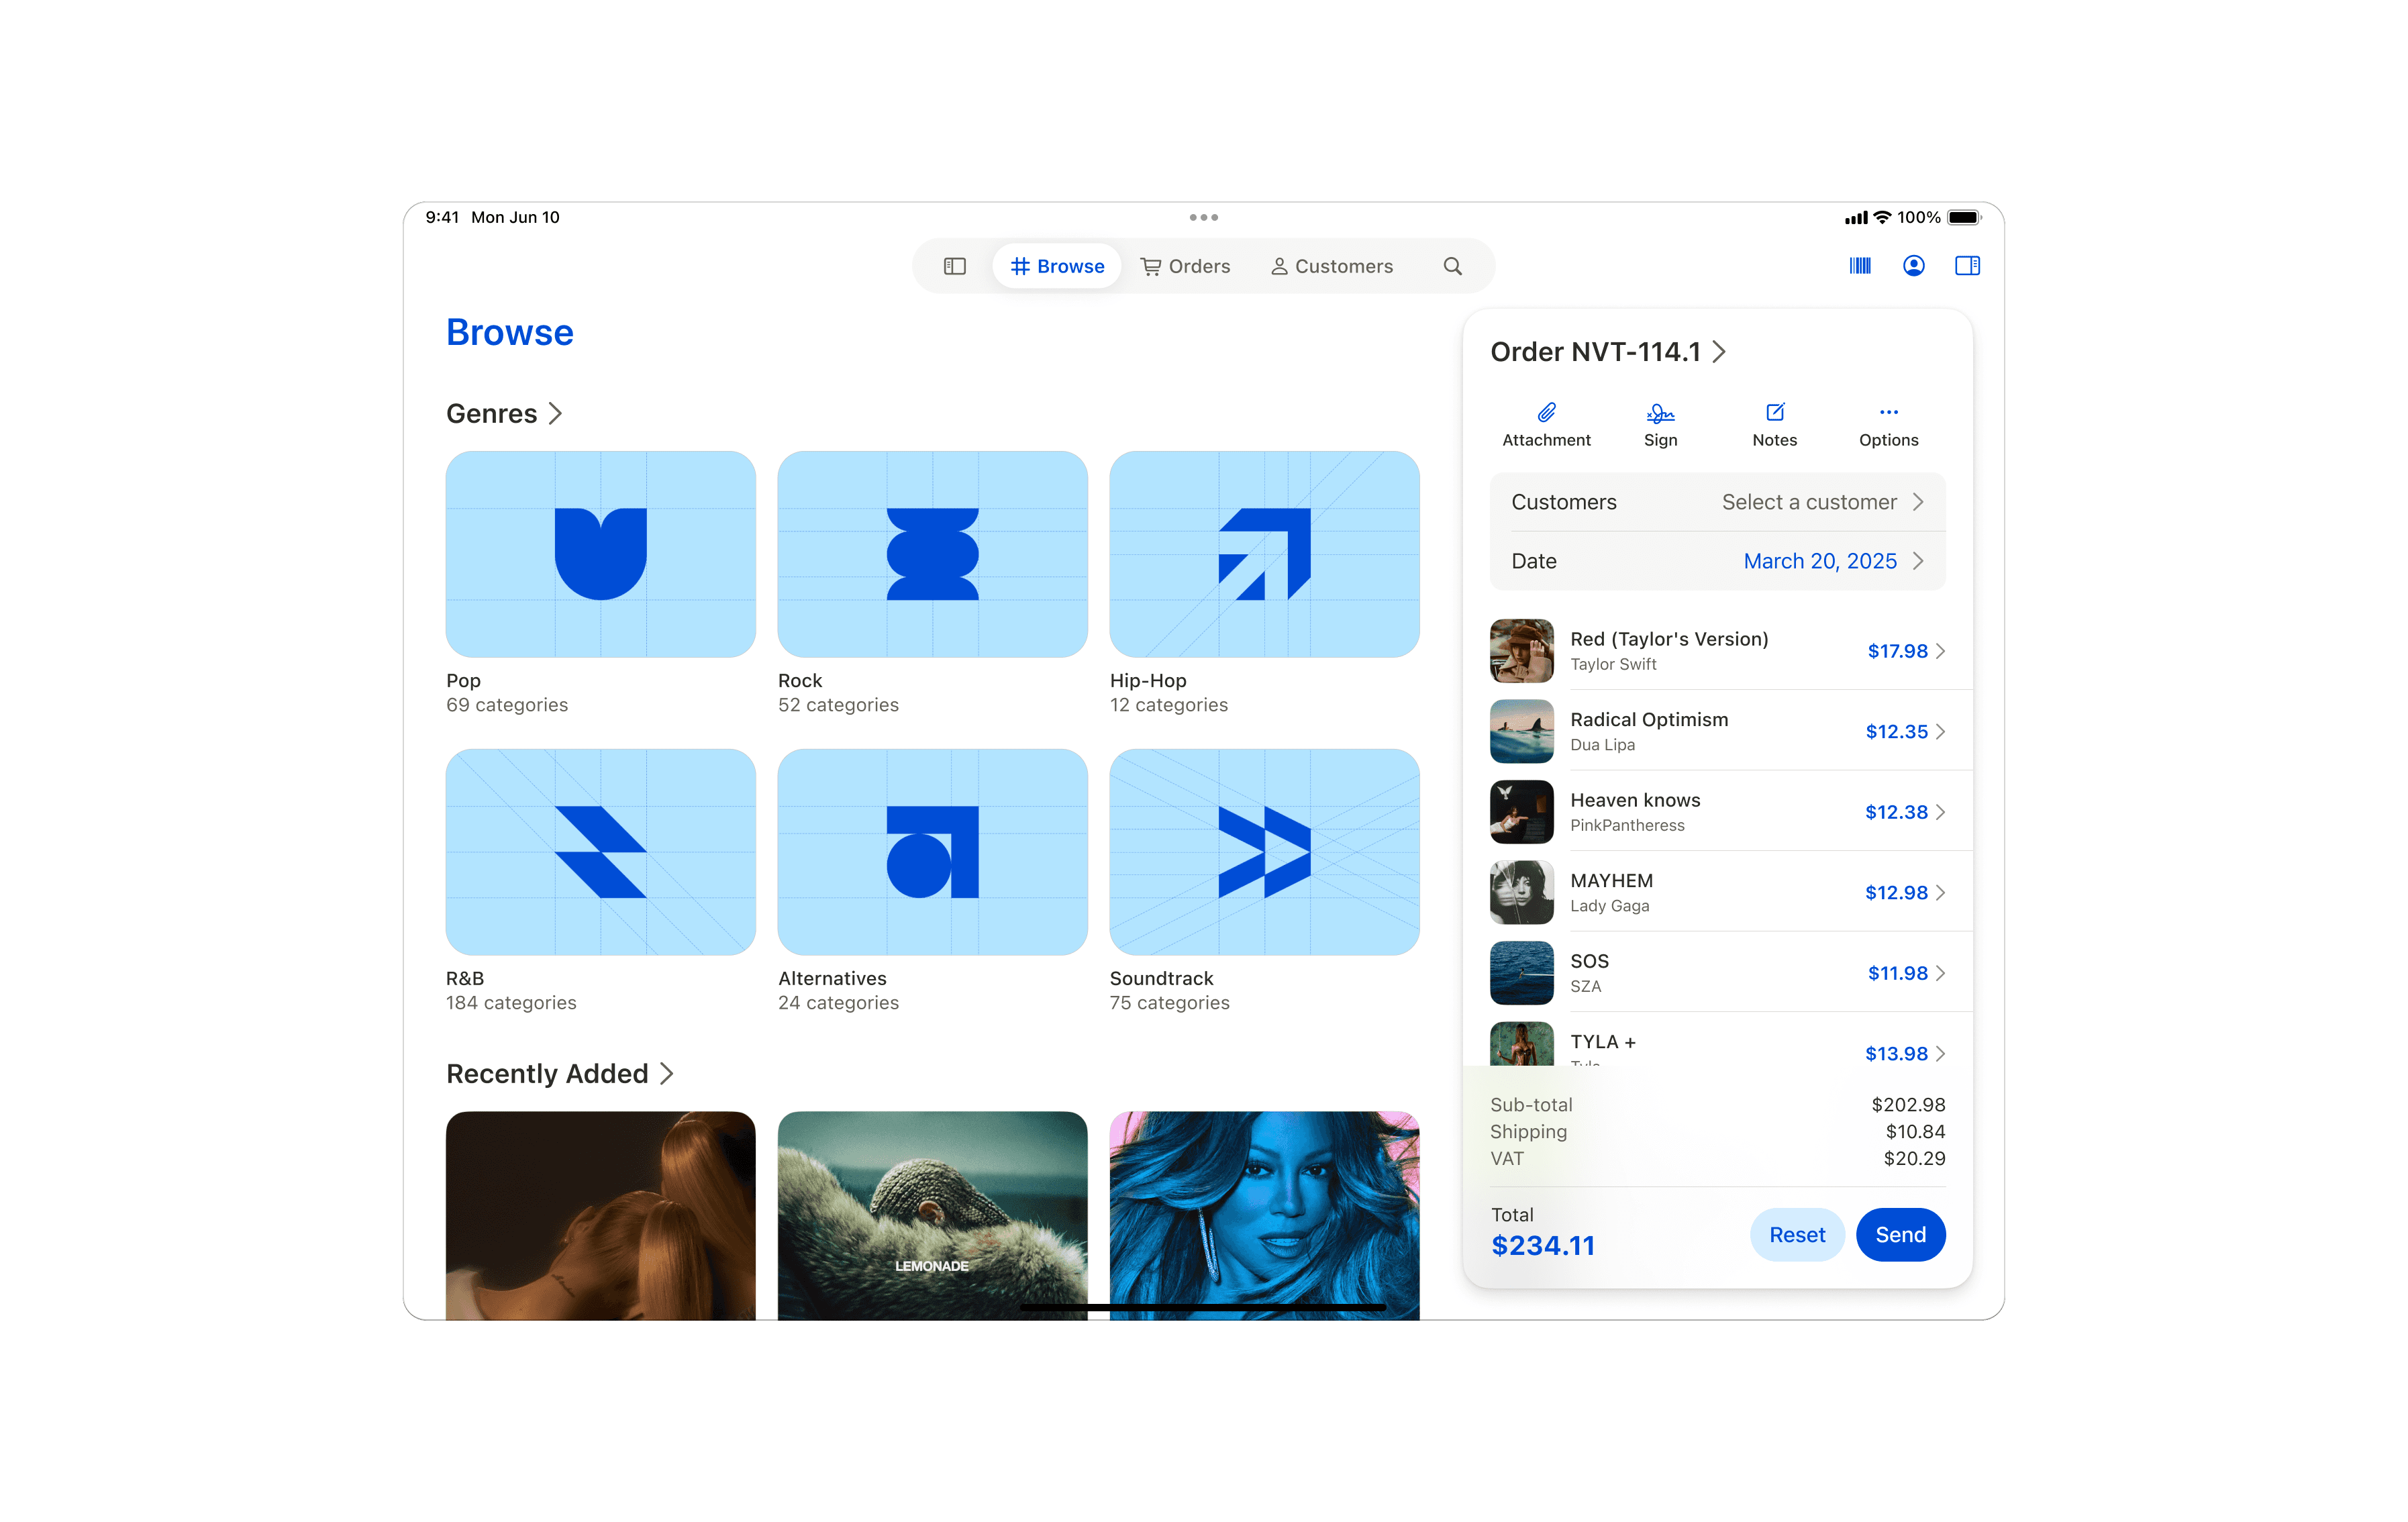
Task: Switch to the Customers tab
Action: coord(1332,266)
